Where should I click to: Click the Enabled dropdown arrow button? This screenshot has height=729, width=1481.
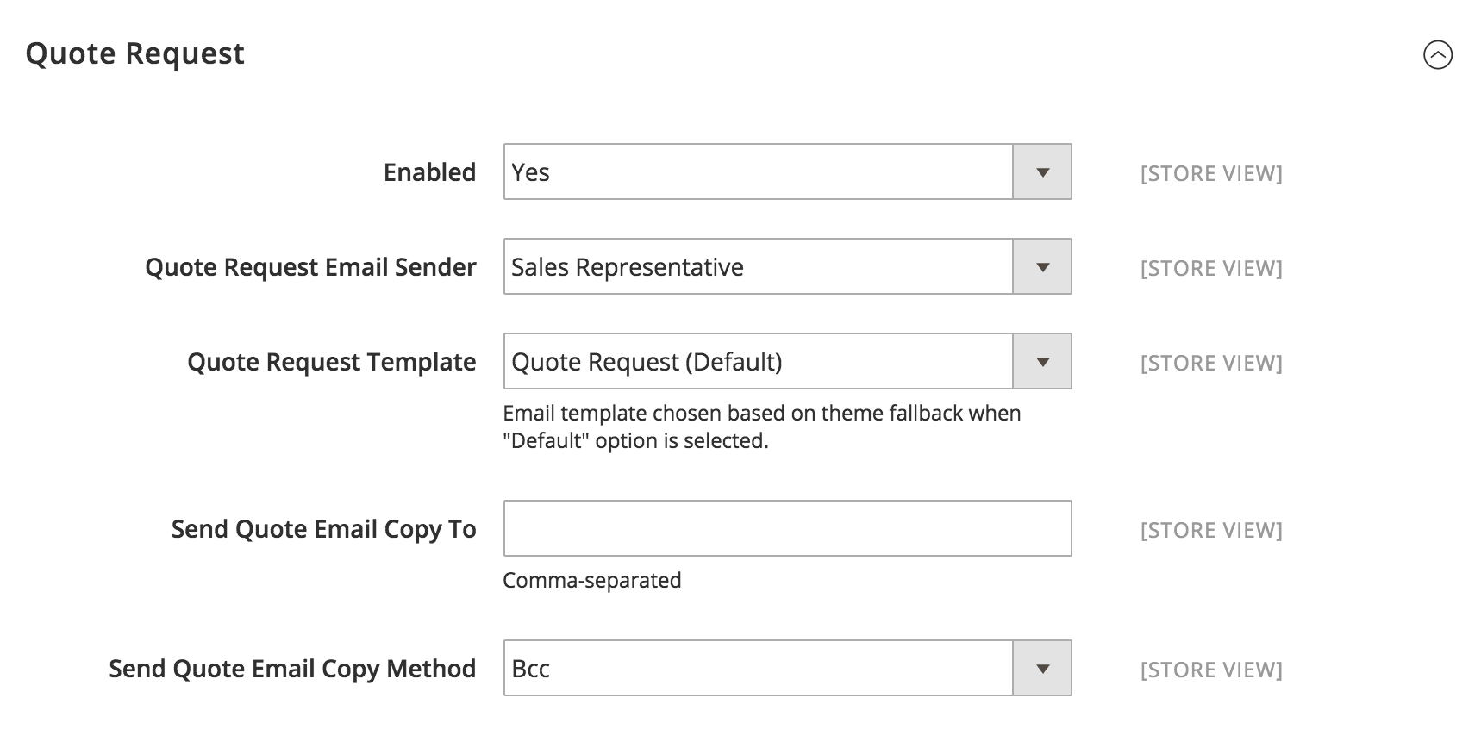pyautogui.click(x=1041, y=172)
